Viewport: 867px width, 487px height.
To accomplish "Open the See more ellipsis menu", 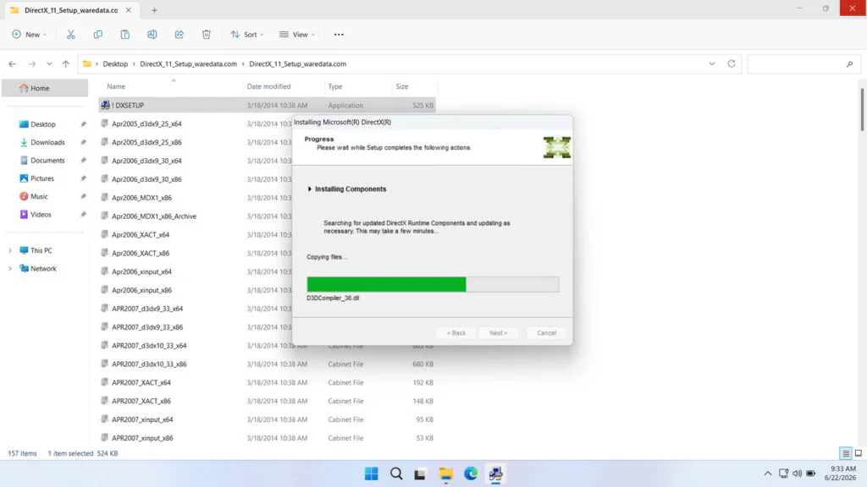I will [339, 34].
